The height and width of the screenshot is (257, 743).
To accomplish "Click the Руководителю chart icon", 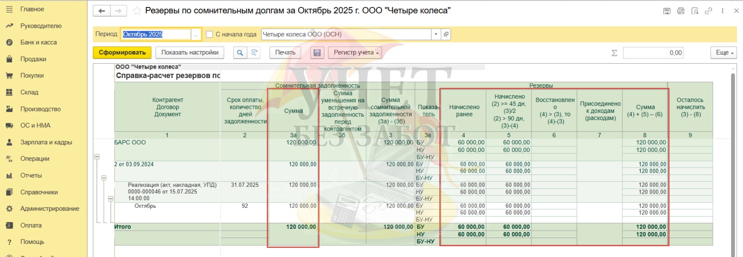I will [x=9, y=26].
